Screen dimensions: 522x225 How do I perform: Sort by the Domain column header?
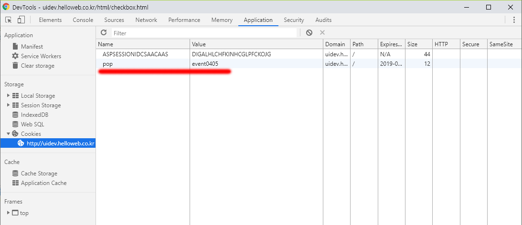[337, 44]
